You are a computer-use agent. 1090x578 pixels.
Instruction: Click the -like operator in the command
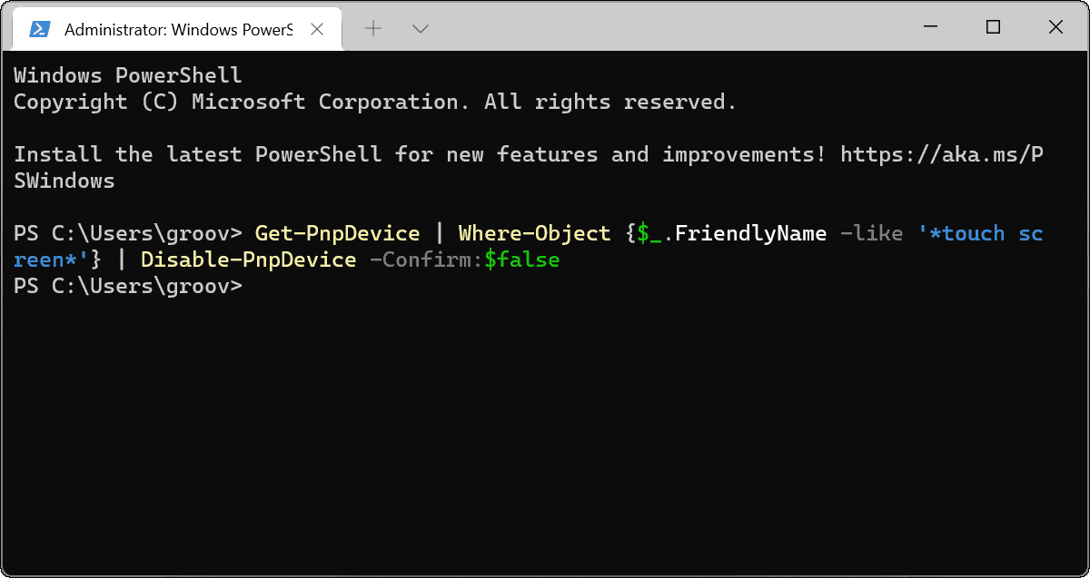873,233
